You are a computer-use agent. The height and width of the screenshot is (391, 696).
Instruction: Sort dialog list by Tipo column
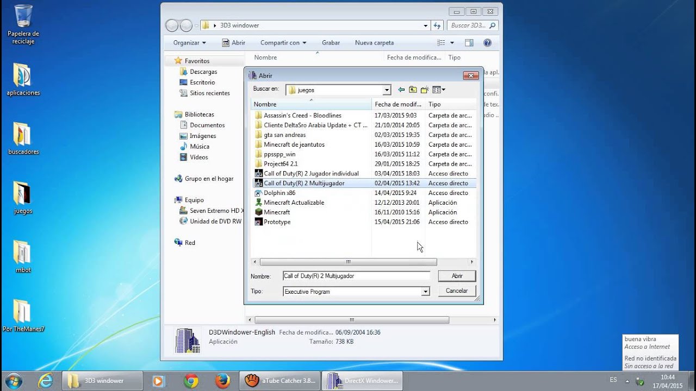(x=451, y=104)
